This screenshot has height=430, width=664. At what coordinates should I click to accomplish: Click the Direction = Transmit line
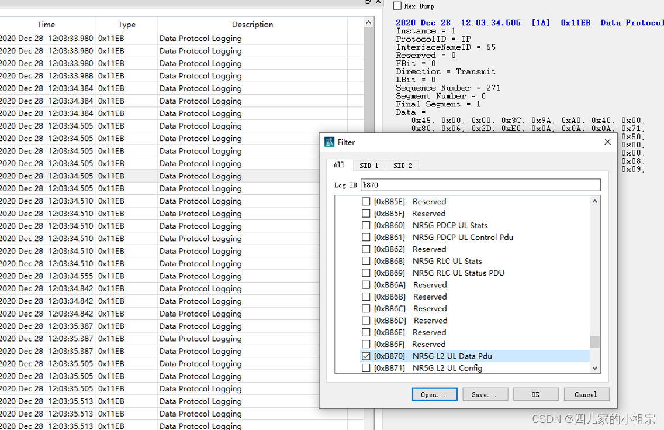coord(445,71)
